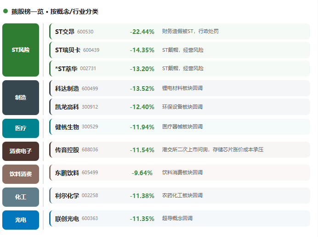Click the -14.35% change value
This screenshot has width=318, height=237.
click(142, 50)
